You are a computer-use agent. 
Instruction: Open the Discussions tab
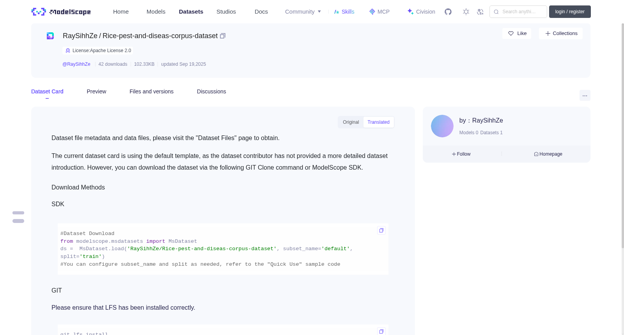click(x=211, y=91)
